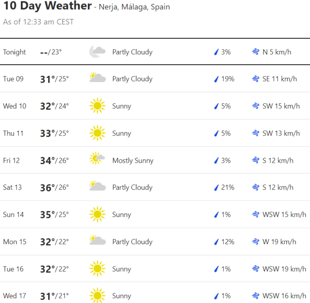Click the Tue 16 date label

tap(13, 269)
